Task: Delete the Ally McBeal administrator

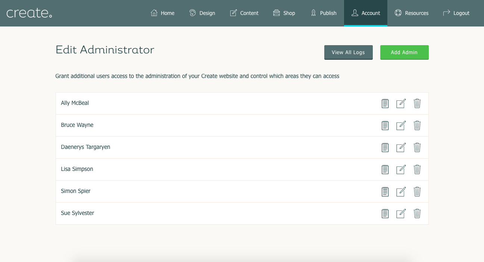Action: (417, 103)
